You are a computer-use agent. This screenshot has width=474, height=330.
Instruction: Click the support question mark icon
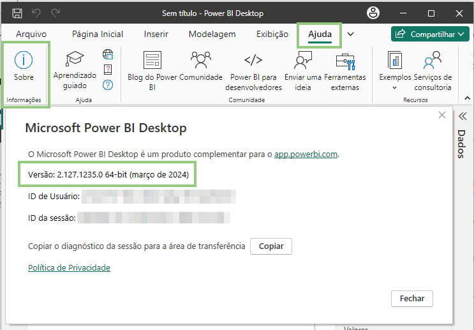108,85
